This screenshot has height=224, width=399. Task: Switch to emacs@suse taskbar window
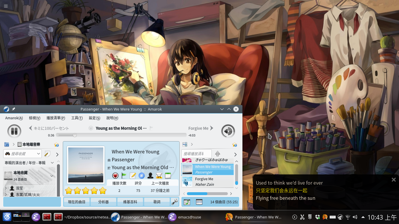[185, 217]
